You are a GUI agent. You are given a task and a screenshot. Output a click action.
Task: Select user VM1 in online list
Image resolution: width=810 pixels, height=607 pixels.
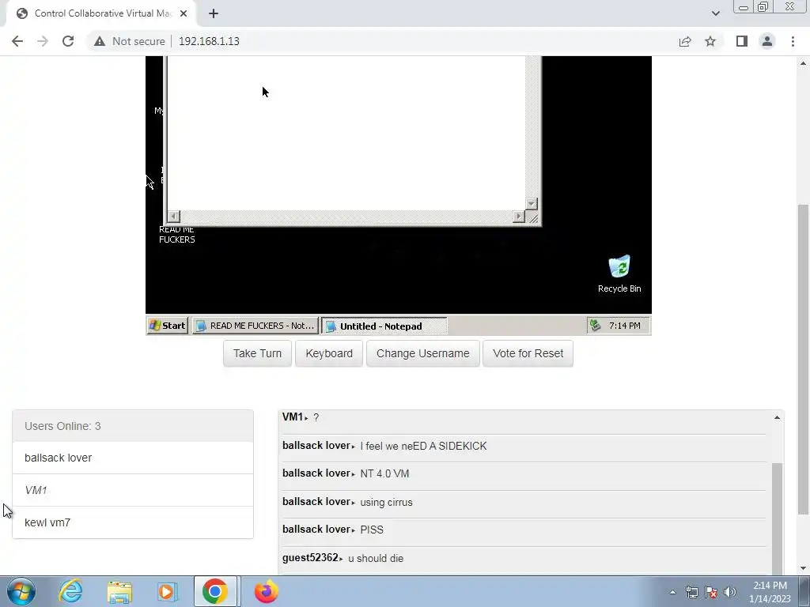click(133, 490)
